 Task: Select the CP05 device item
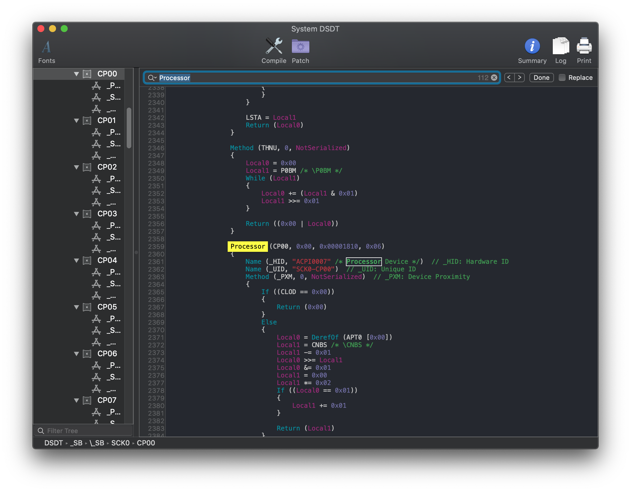[x=107, y=307]
